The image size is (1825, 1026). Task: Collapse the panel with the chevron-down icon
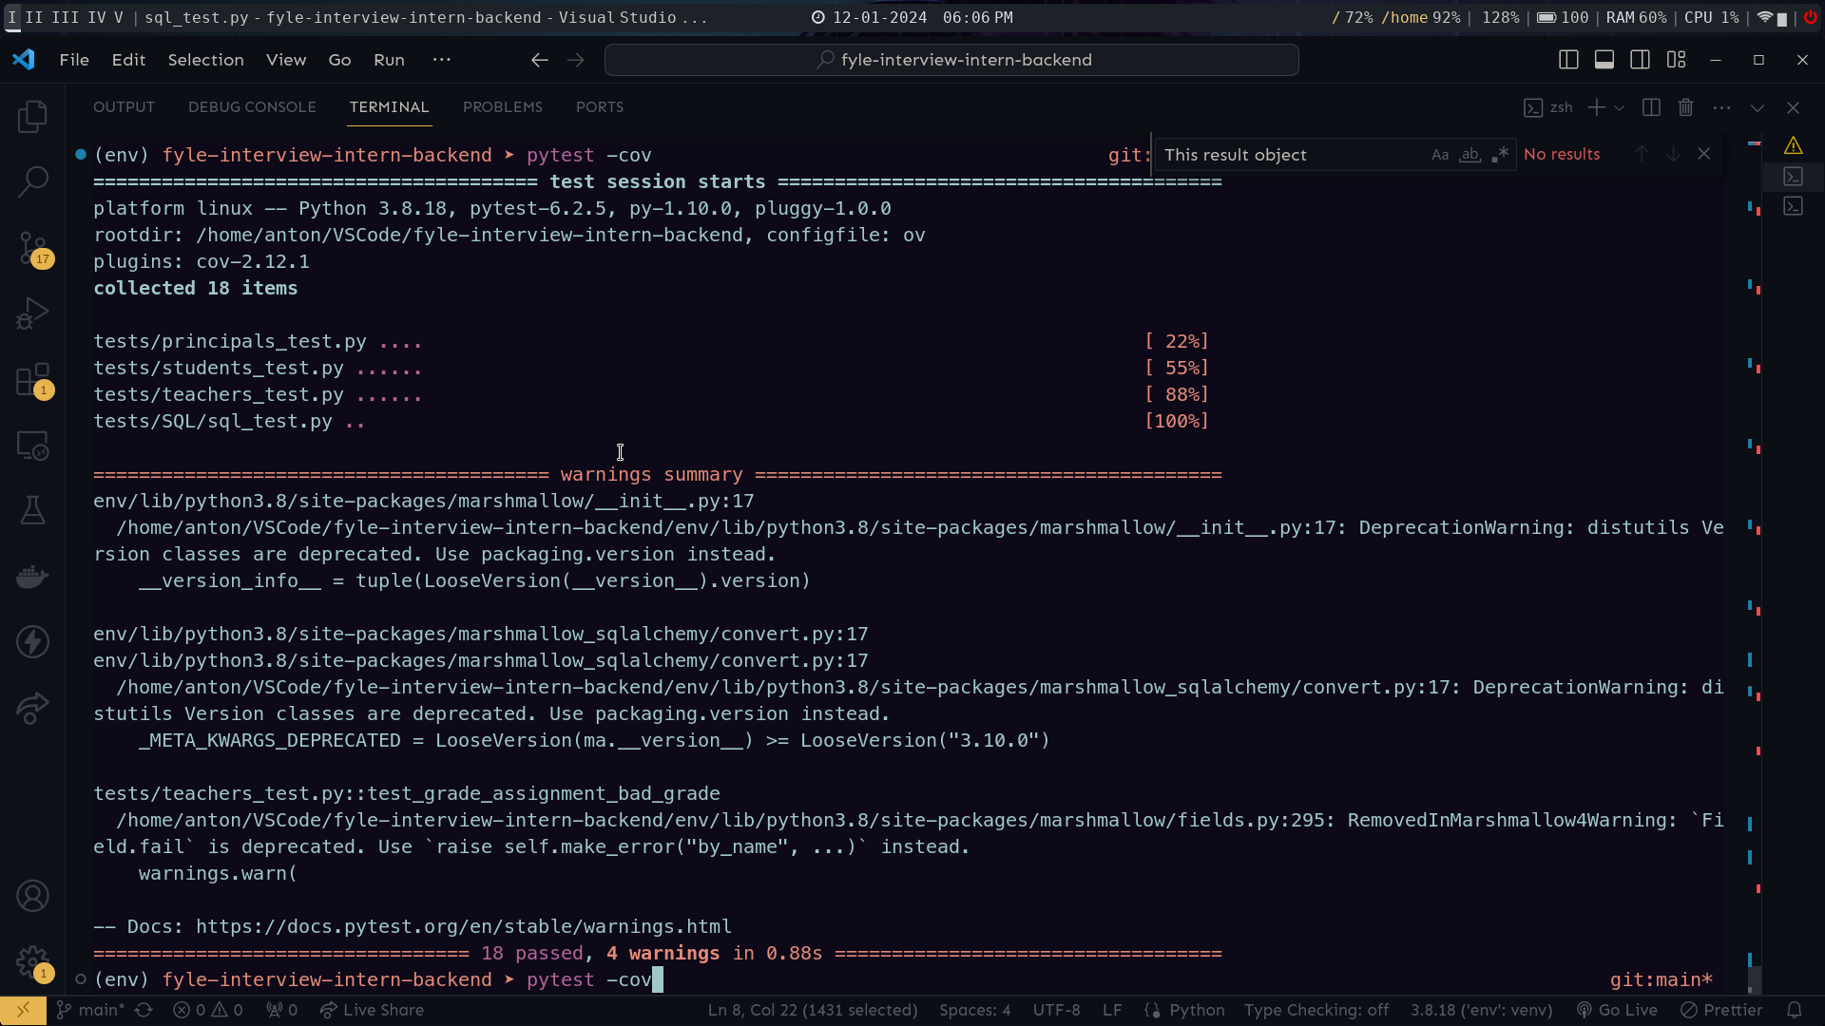click(x=1758, y=107)
